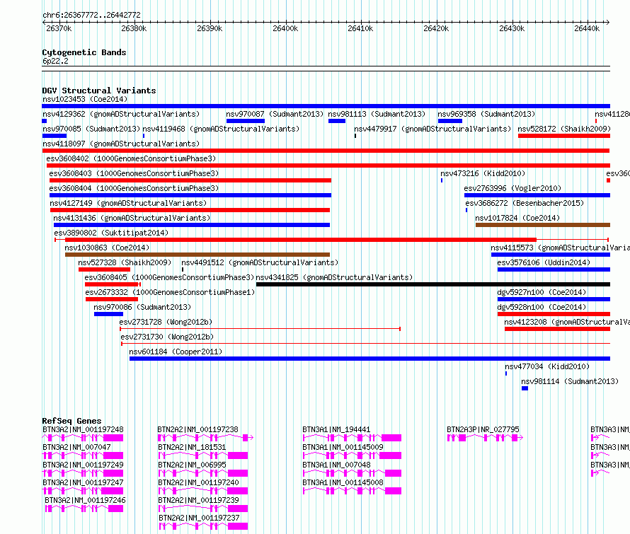The width and height of the screenshot is (630, 534).
Task: Click transcript BTN3A1|NM_001145008
Action: 343,482
